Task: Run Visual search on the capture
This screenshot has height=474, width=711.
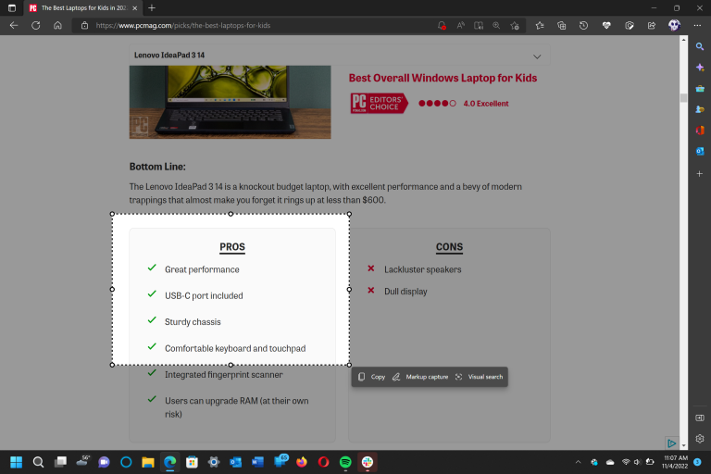Action: tap(480, 377)
